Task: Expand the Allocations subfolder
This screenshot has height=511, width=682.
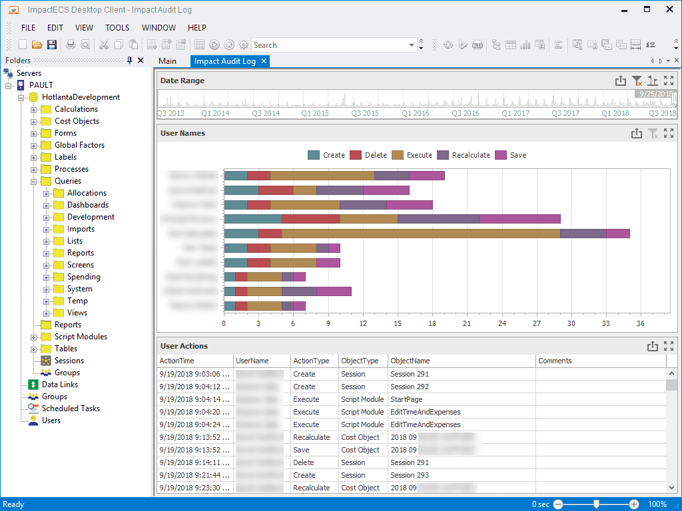Action: click(46, 194)
